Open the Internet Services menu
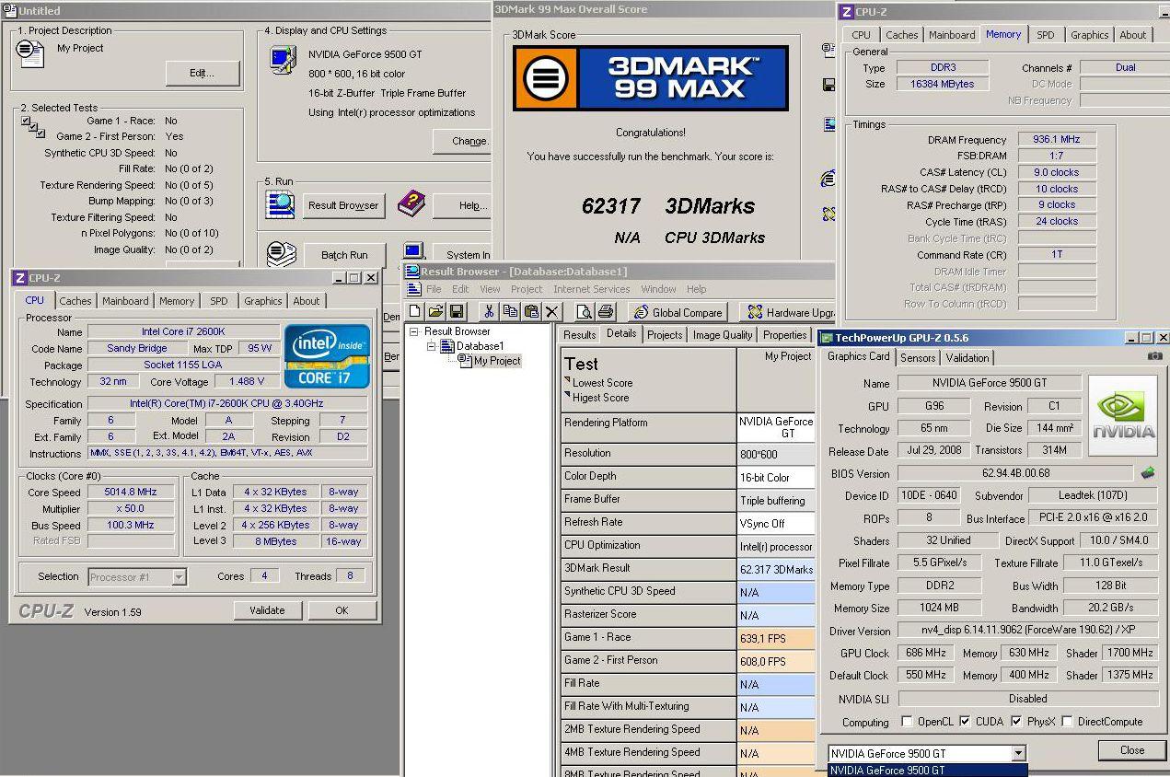Screen dimensions: 1170x777 (x=591, y=289)
